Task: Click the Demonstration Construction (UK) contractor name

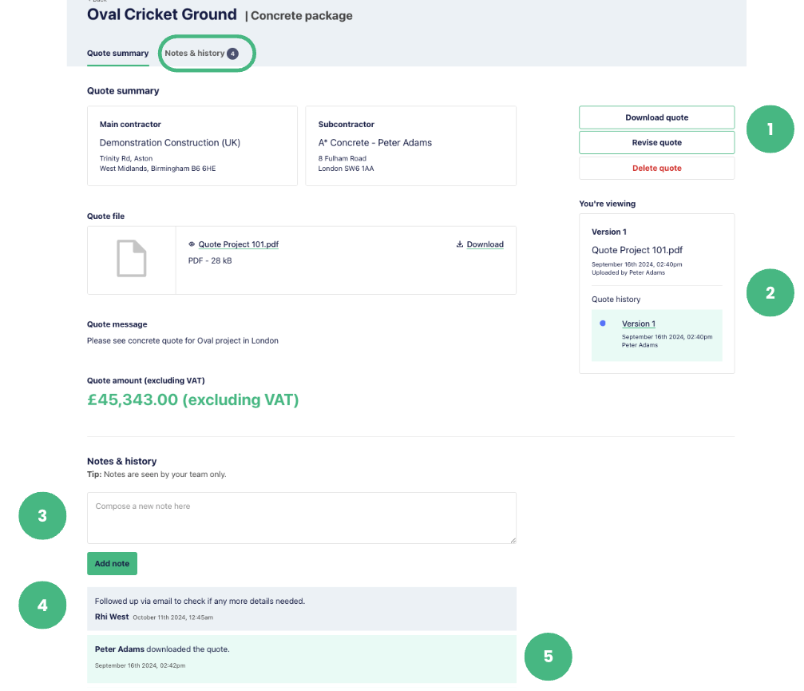Action: [x=170, y=143]
